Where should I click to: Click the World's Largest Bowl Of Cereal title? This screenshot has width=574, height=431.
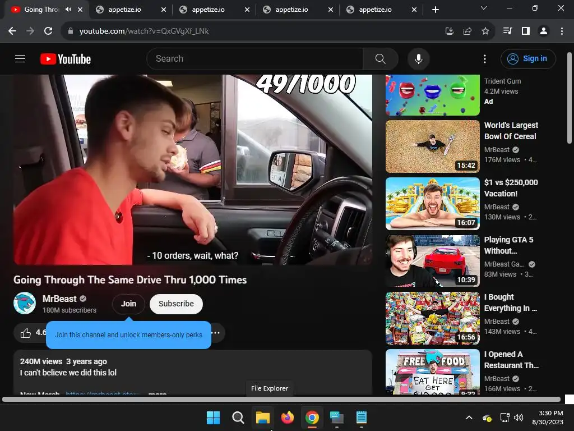[x=511, y=131]
